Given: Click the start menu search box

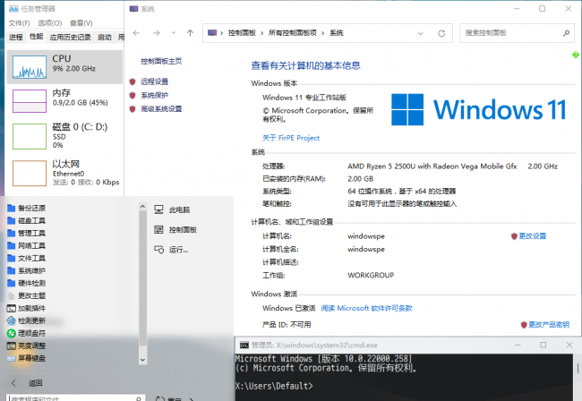Looking at the screenshot, I should pyautogui.click(x=76, y=398).
